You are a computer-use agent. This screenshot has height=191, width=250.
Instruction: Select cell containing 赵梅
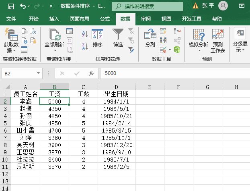pos(25,109)
